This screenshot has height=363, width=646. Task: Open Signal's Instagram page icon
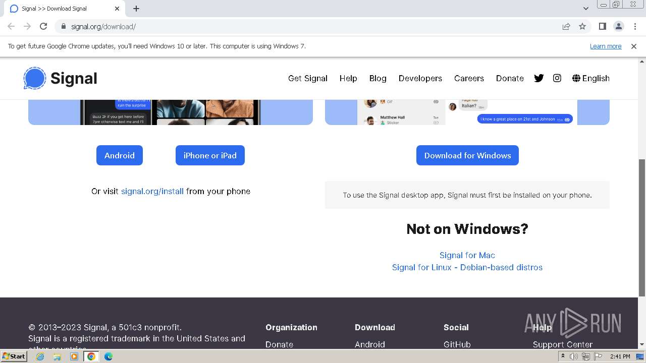click(x=557, y=78)
